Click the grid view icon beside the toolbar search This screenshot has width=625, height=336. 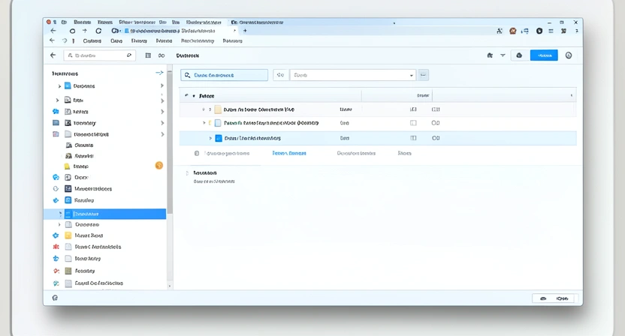click(148, 55)
